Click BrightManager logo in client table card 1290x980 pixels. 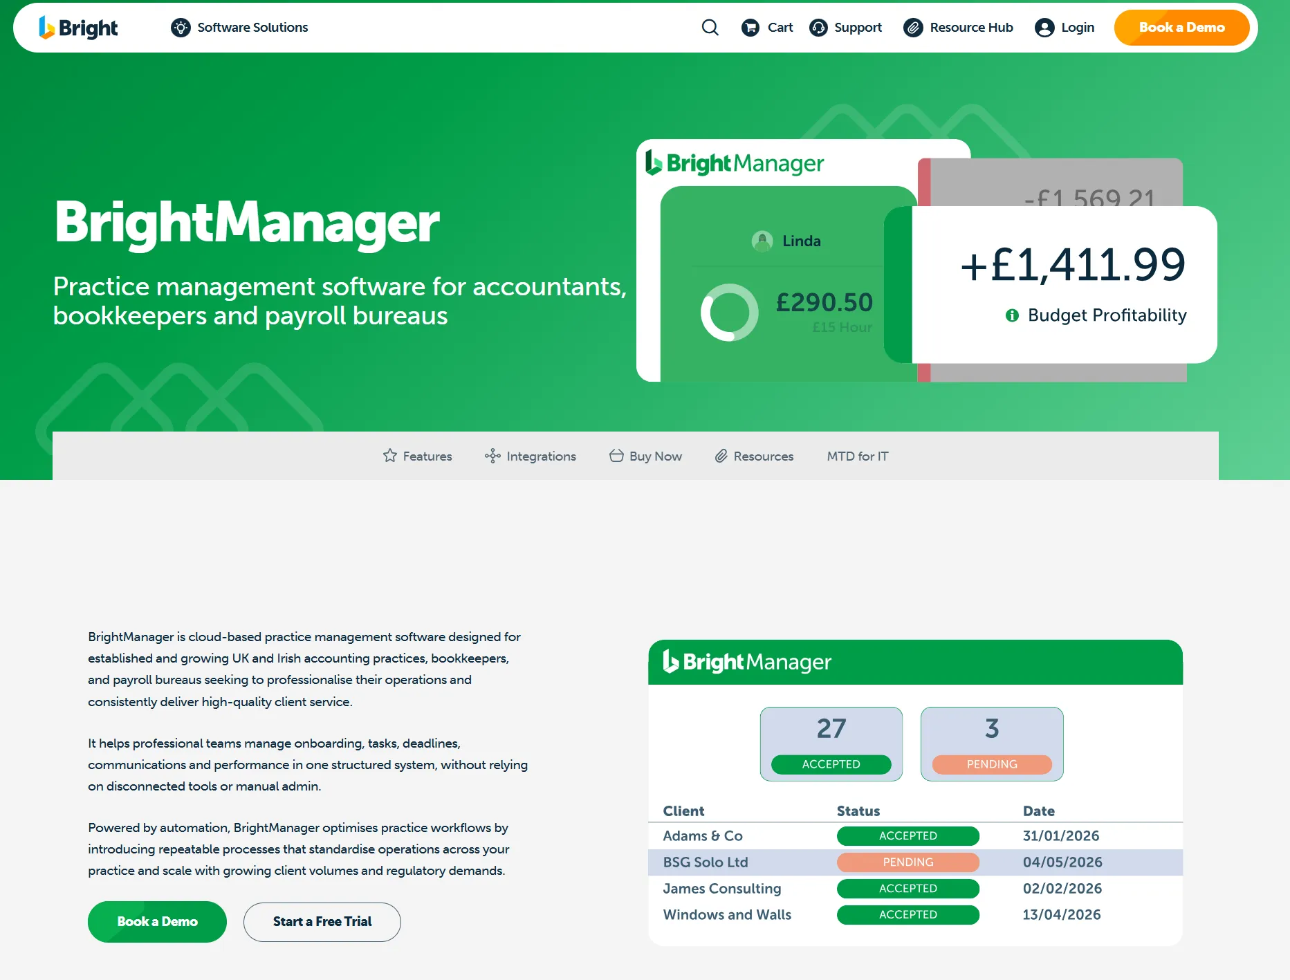click(x=747, y=662)
